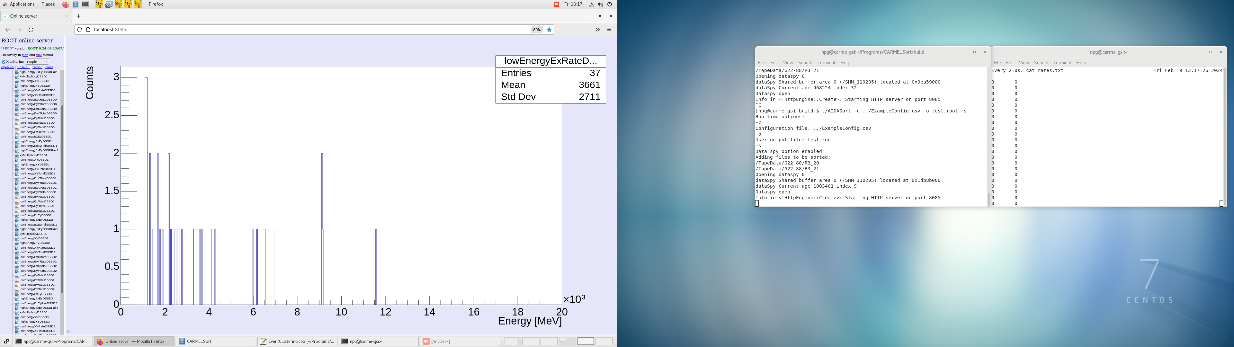Screen dimensions: 1234x347
Task: Open the file manager launcher icon
Action: pyautogui.click(x=76, y=4)
